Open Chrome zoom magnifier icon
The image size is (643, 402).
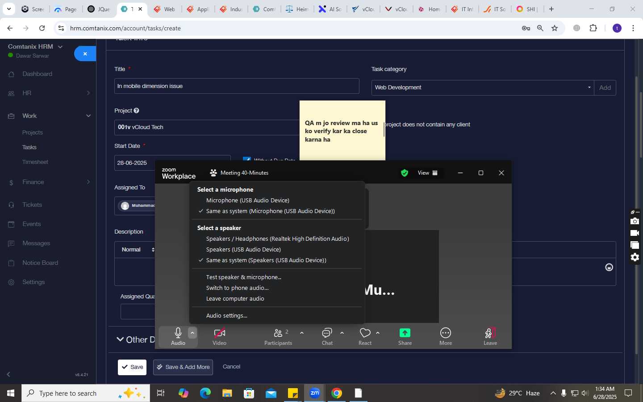[540, 28]
